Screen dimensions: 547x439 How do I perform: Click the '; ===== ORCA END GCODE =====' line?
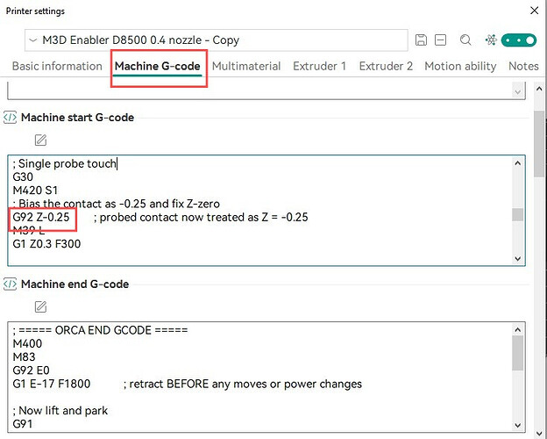tap(101, 330)
